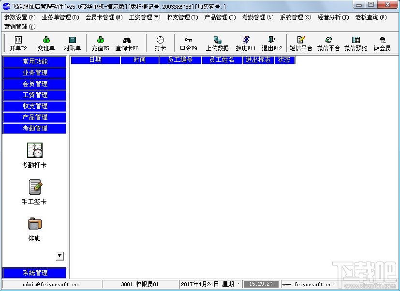
Task: Click the sidebar down arrow button
Action: coord(59,256)
